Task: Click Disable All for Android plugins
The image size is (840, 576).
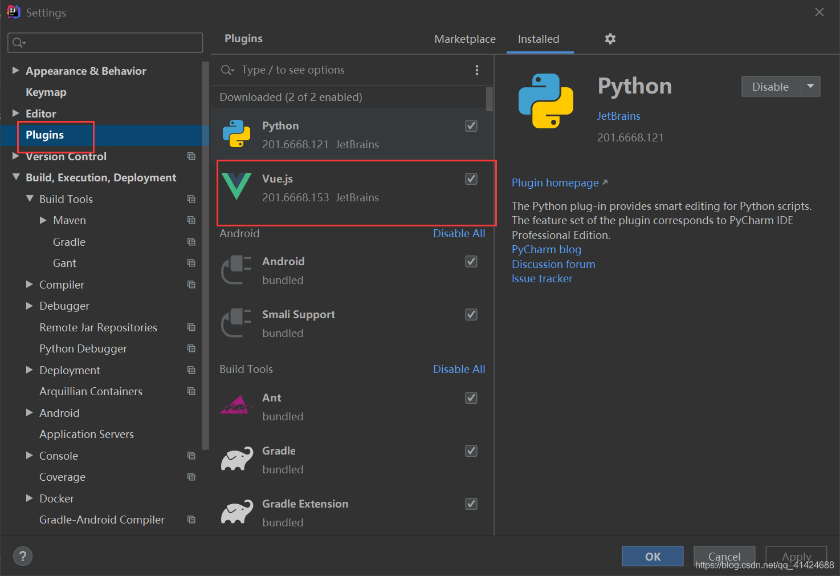Action: 459,233
